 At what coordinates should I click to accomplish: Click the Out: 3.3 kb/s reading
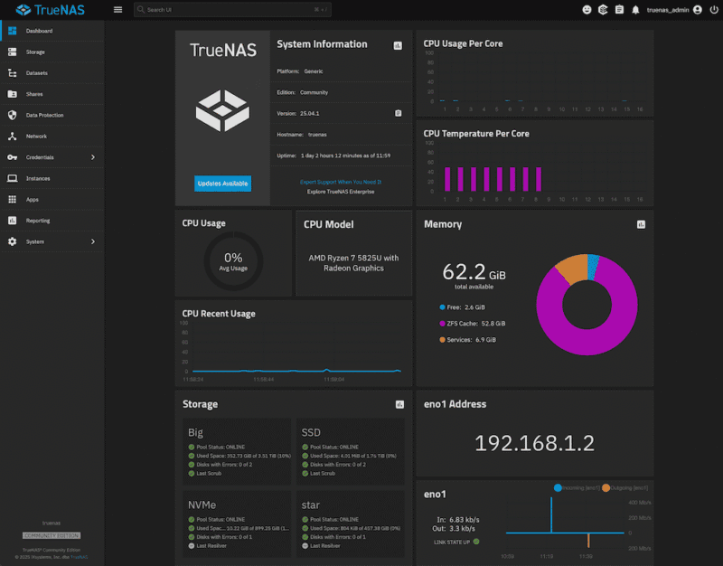point(454,529)
